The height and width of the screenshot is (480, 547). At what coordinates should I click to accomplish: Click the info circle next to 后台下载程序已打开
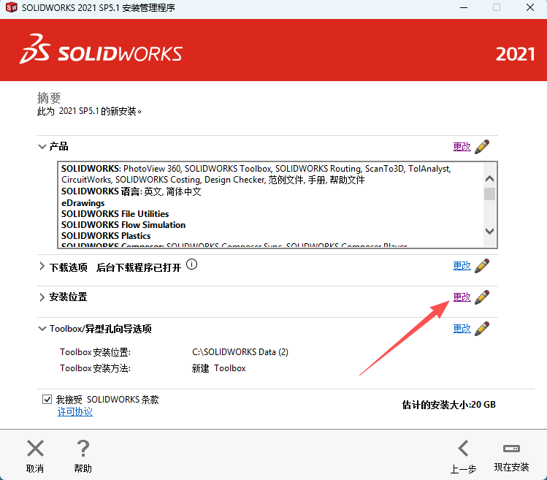191,264
